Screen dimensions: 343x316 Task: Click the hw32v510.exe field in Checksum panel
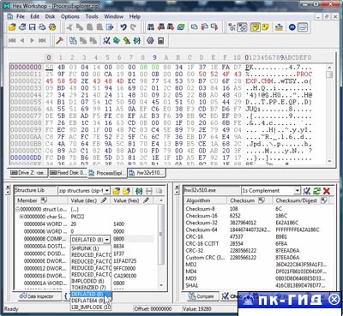[x=211, y=190]
